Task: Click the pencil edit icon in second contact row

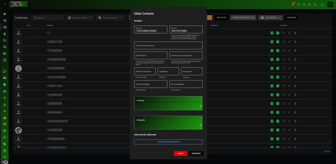Action: [289, 42]
